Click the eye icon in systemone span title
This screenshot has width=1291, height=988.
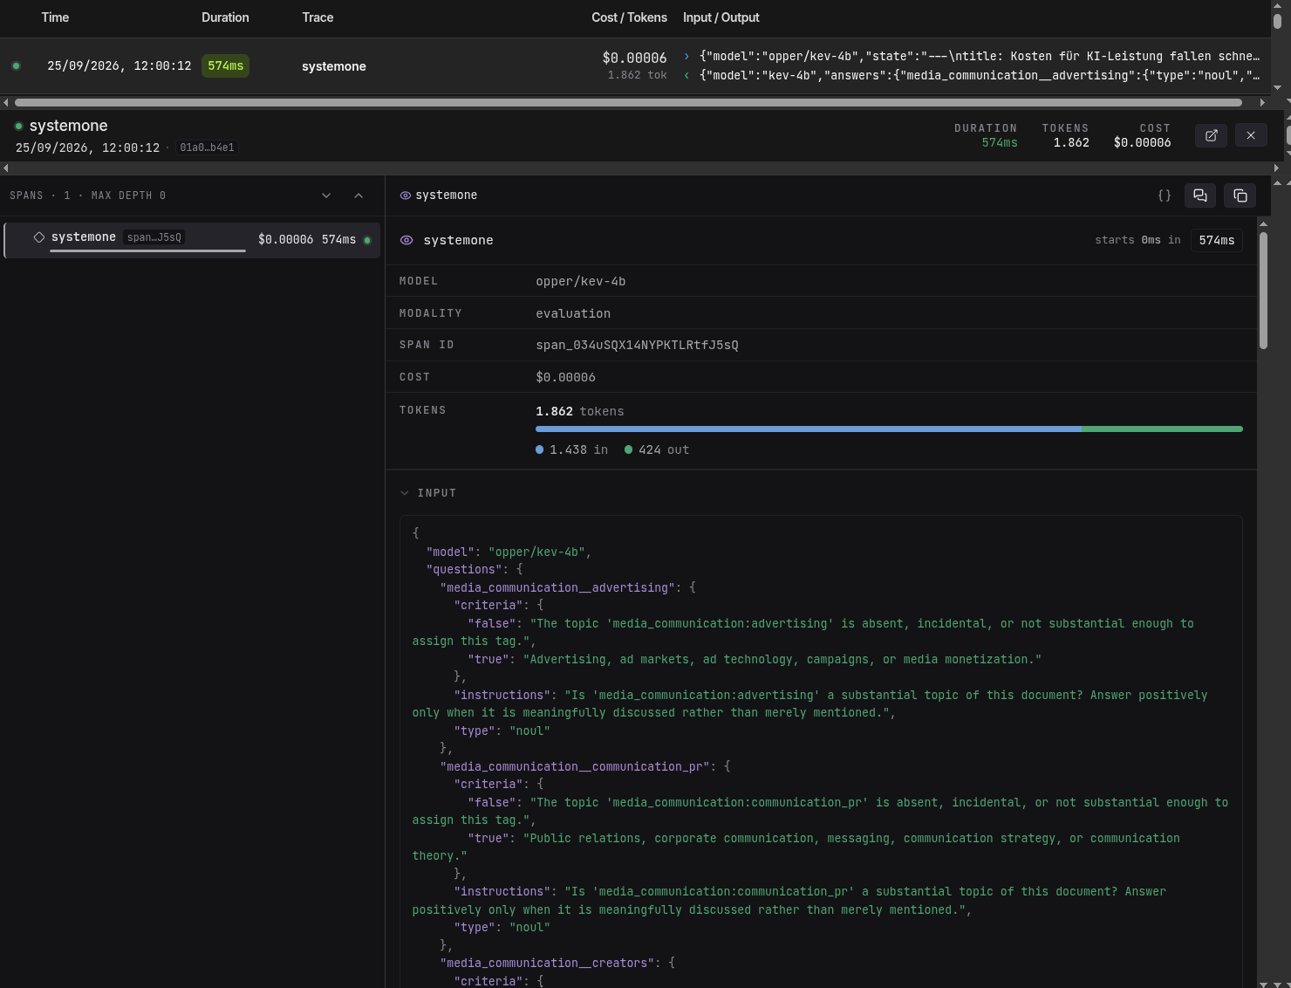pos(406,240)
